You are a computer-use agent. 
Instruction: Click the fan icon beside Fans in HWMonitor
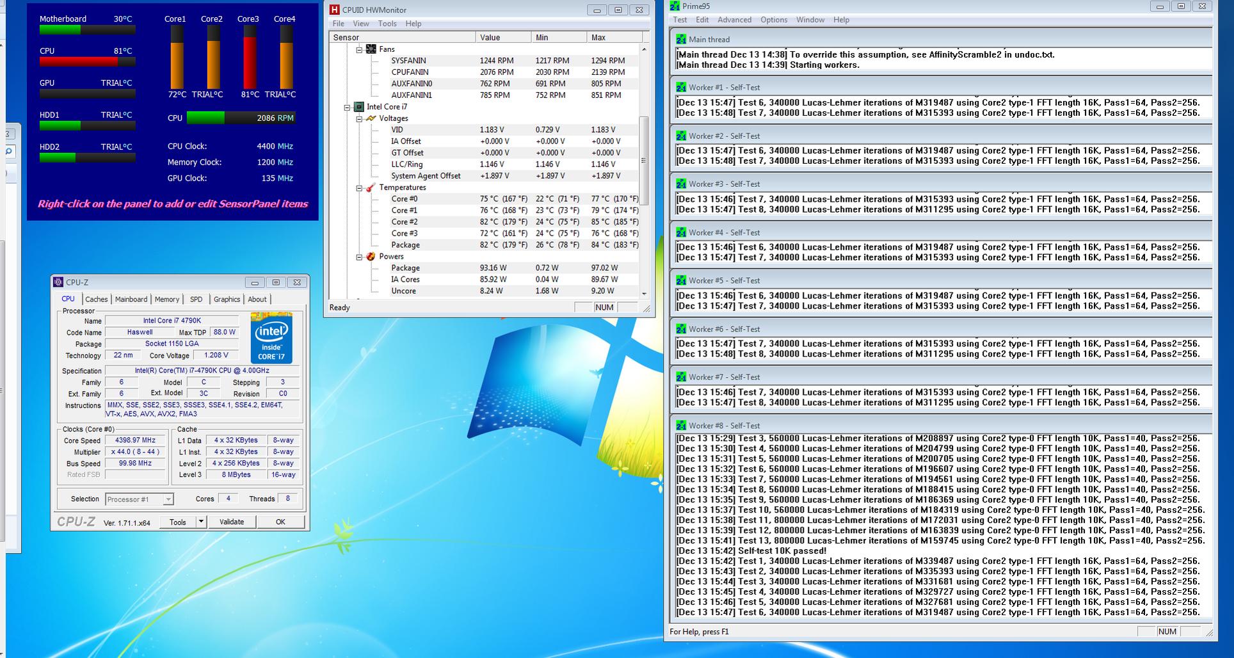pos(371,49)
